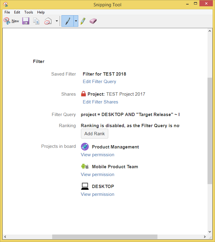Click the vertical scrollbar down arrow
The image size is (215, 242).
pyautogui.click(x=210, y=232)
